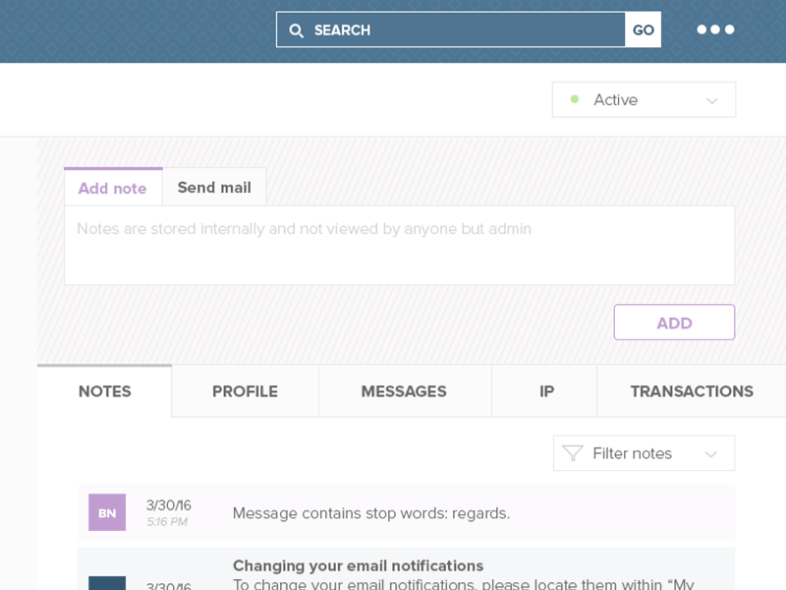Open the Filter notes dropdown
786x590 pixels.
click(x=644, y=453)
